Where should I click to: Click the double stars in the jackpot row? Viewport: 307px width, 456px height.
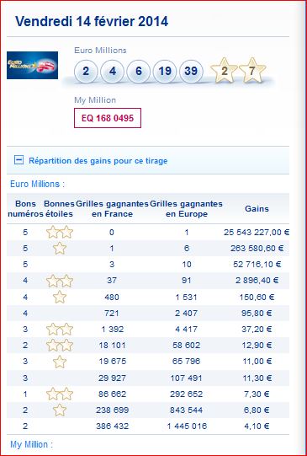[x=60, y=232]
